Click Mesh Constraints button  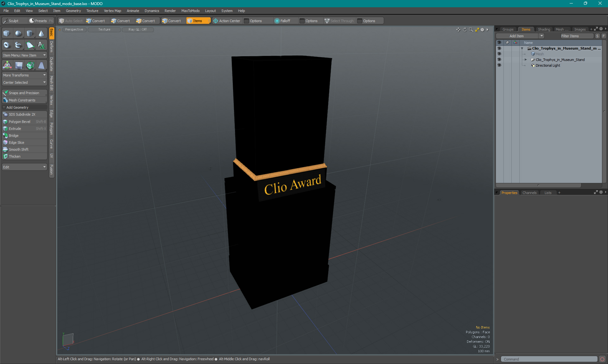coord(24,100)
